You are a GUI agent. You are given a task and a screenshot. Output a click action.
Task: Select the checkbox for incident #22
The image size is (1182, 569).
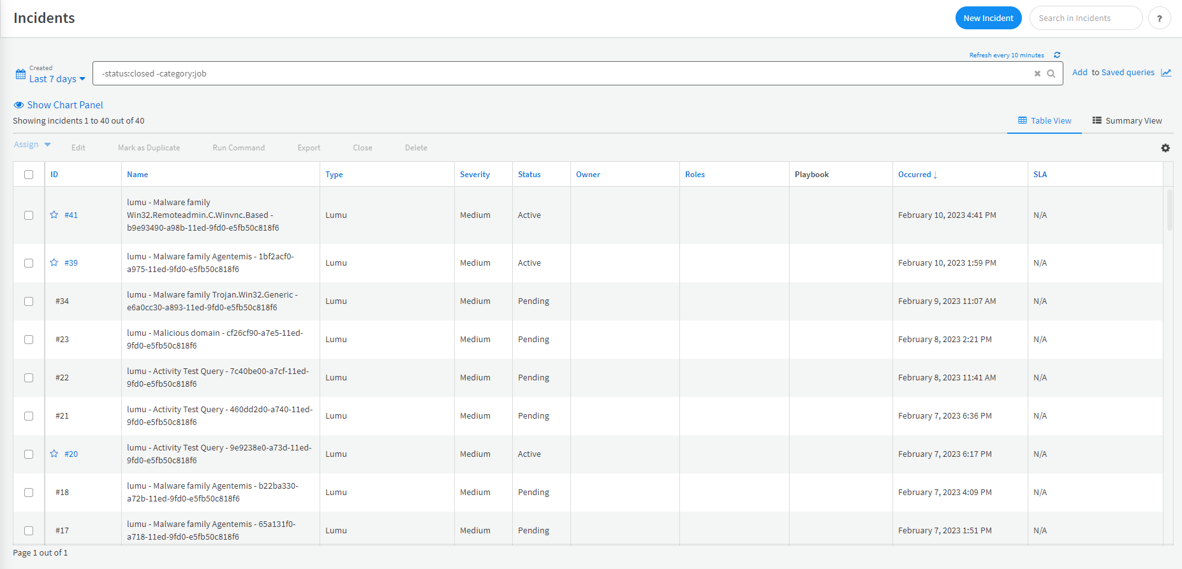click(x=29, y=378)
